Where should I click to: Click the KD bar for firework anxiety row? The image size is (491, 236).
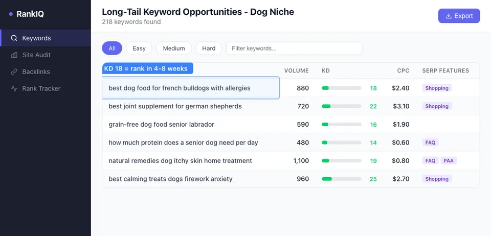(x=341, y=179)
